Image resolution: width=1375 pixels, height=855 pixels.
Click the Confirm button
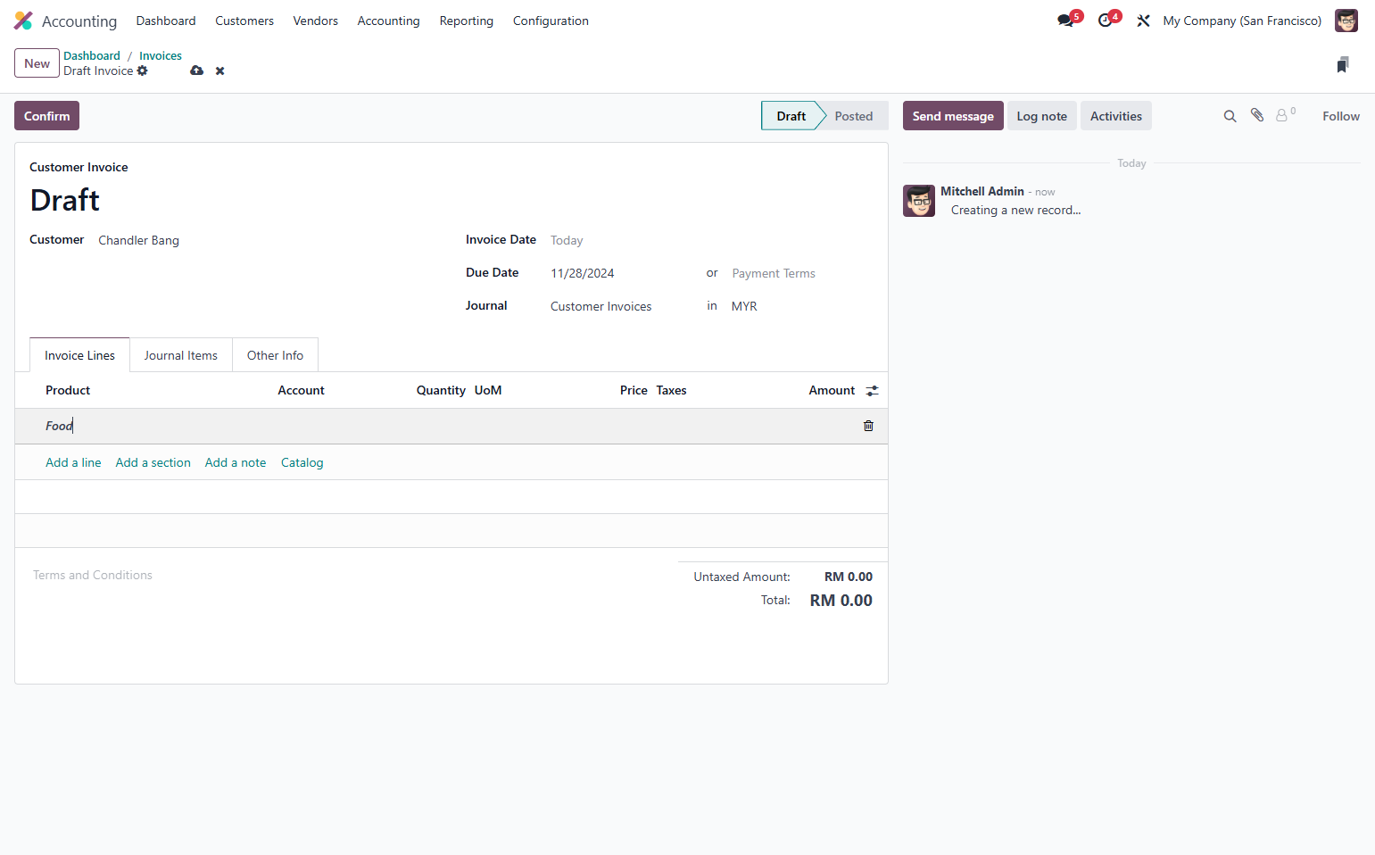tap(46, 116)
